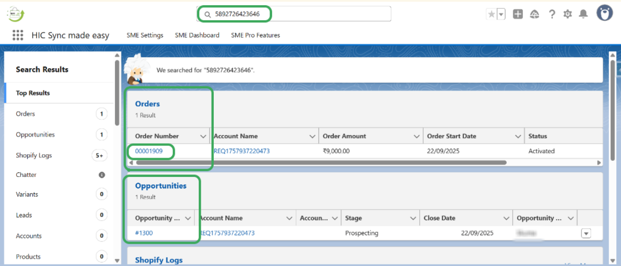Image resolution: width=621 pixels, height=266 pixels.
Task: Open SME Settings tab
Action: tap(145, 35)
